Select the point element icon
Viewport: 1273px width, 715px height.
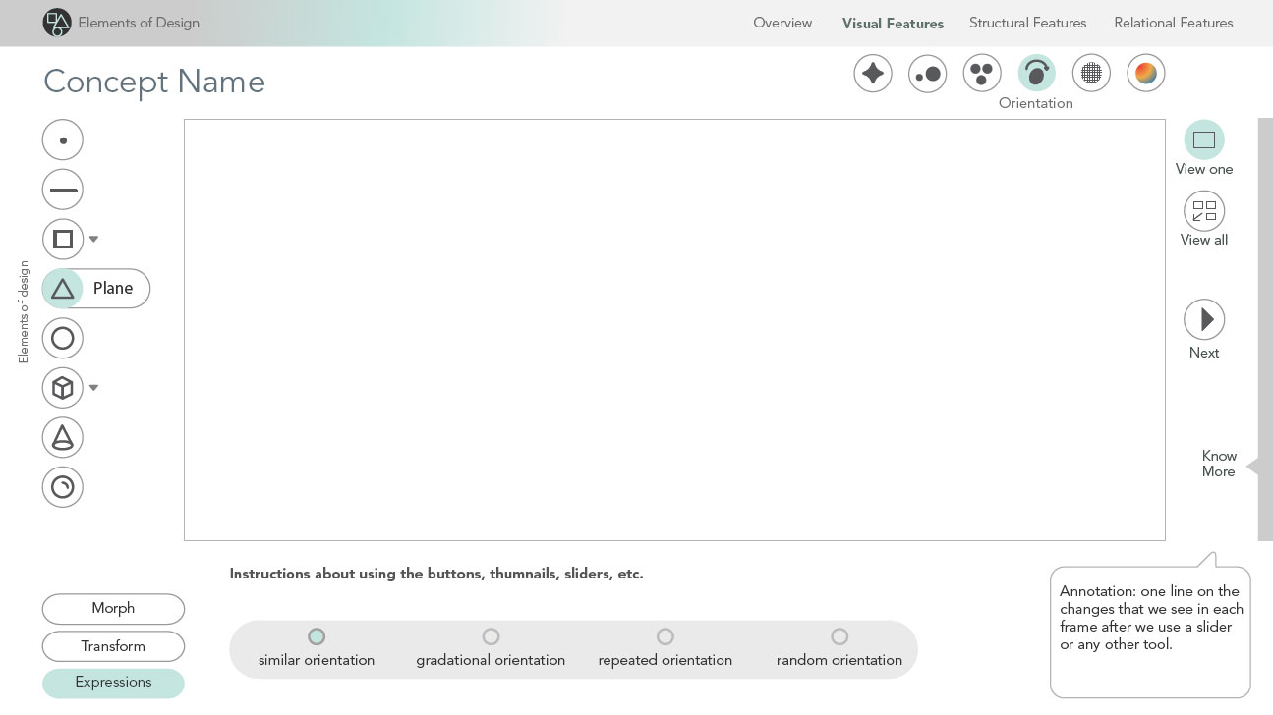point(63,140)
